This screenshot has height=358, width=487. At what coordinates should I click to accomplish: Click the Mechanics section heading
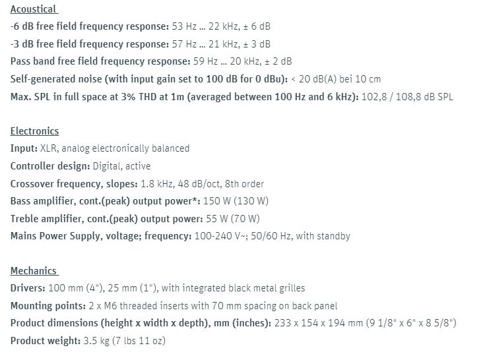[34, 270]
